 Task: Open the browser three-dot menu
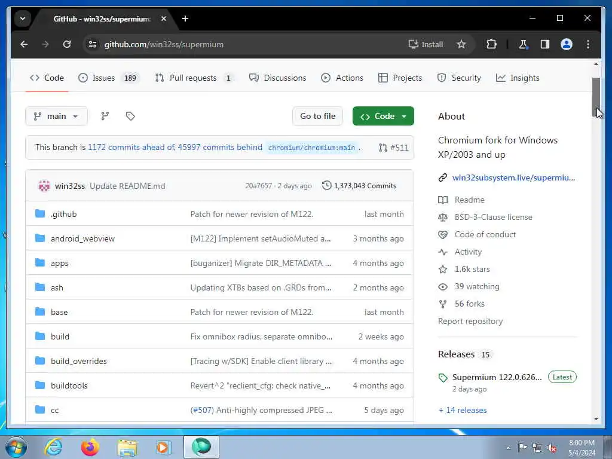(588, 44)
